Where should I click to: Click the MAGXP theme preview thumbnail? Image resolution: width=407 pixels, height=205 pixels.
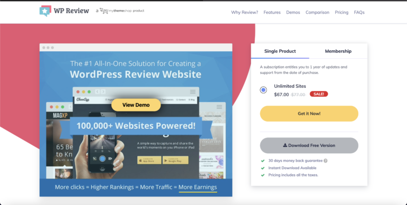pyautogui.click(x=59, y=141)
